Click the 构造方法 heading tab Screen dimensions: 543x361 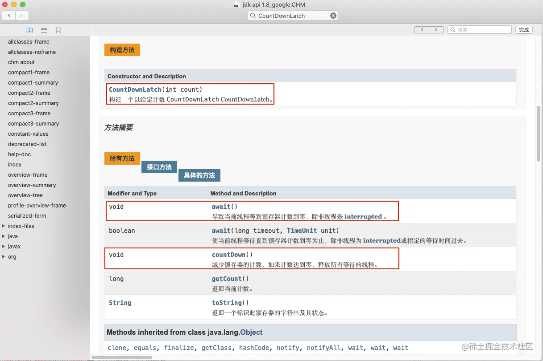coord(122,50)
